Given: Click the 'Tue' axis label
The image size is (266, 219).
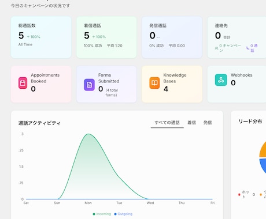Looking at the screenshot, I should point(119,203).
